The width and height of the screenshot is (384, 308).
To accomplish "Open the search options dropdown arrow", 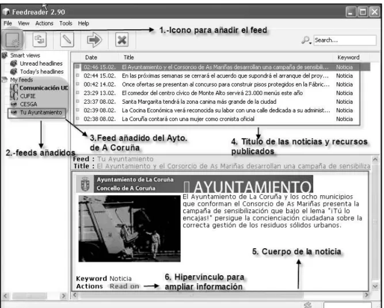I will (310, 43).
